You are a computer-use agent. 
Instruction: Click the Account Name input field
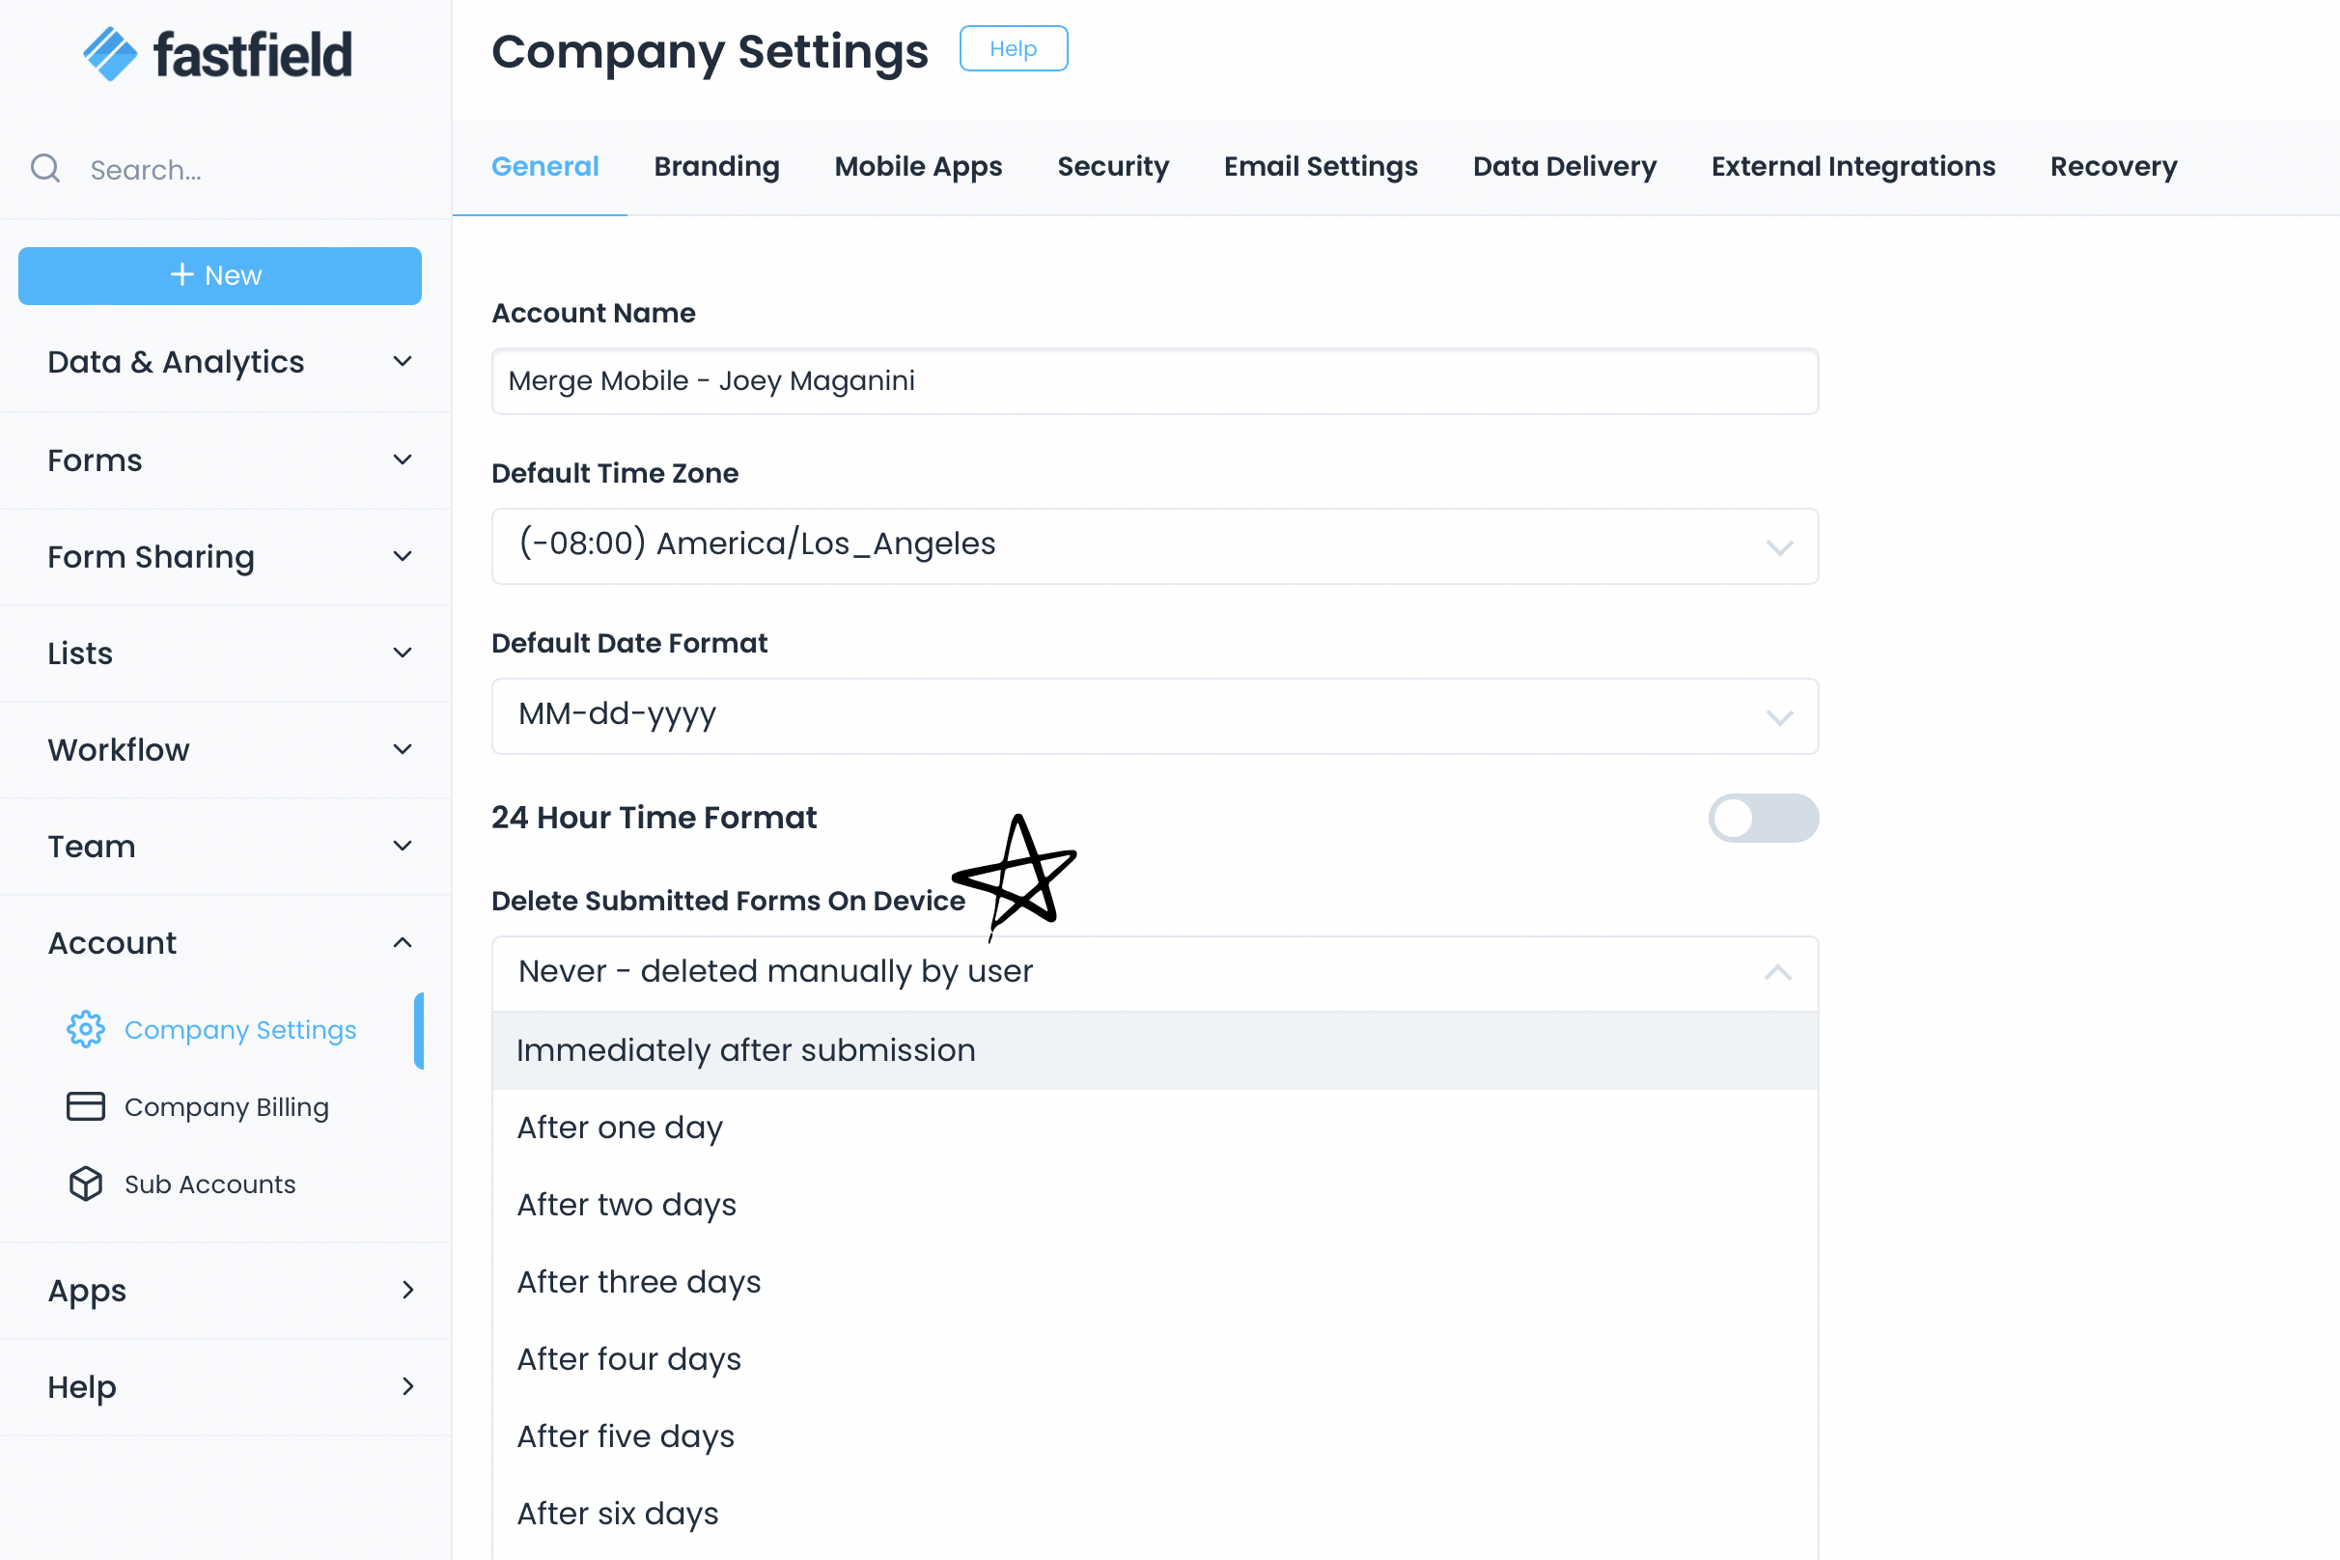click(1155, 381)
